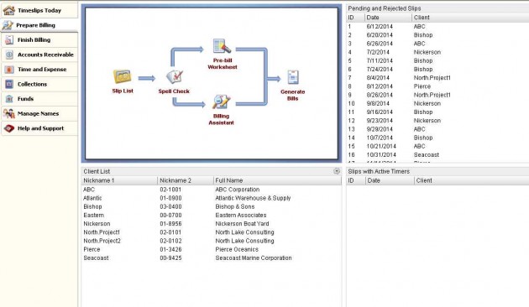Start the Billing Assistant icon
This screenshot has height=307, width=529.
(x=221, y=101)
